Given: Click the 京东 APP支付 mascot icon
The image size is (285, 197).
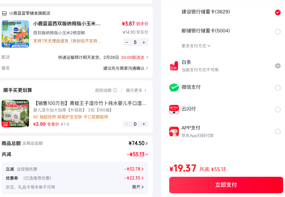Looking at the screenshot, I should click(x=174, y=131).
